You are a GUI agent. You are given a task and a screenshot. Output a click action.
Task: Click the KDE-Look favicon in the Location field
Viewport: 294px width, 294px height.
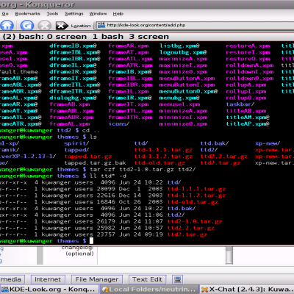101,25
